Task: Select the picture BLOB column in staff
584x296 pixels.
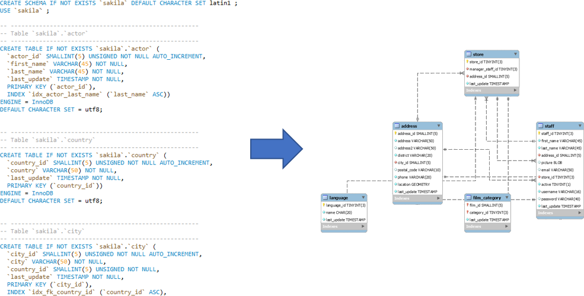Action: (x=551, y=163)
